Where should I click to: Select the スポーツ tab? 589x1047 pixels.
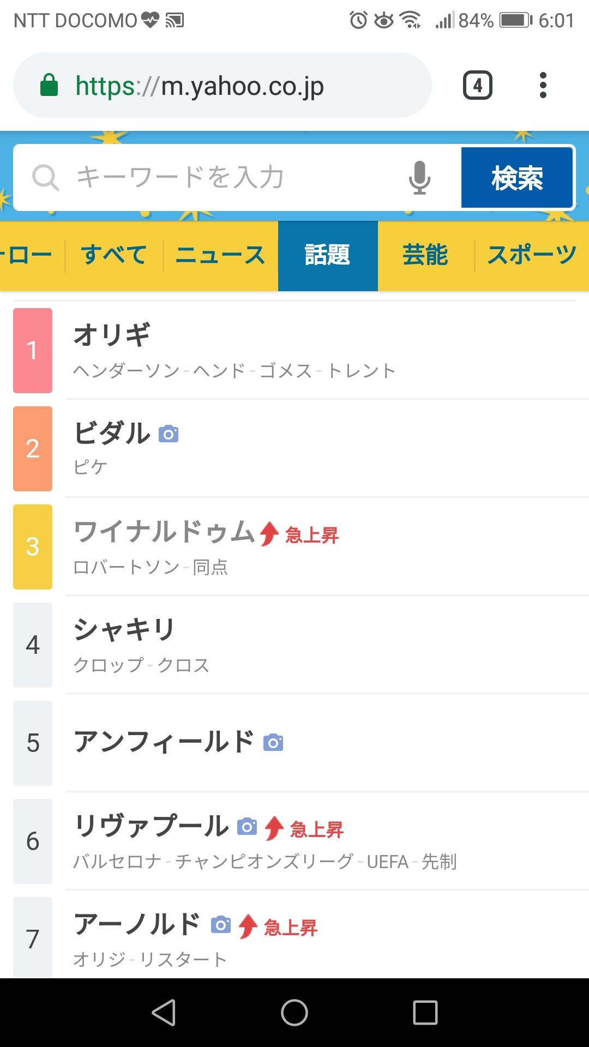click(x=532, y=255)
